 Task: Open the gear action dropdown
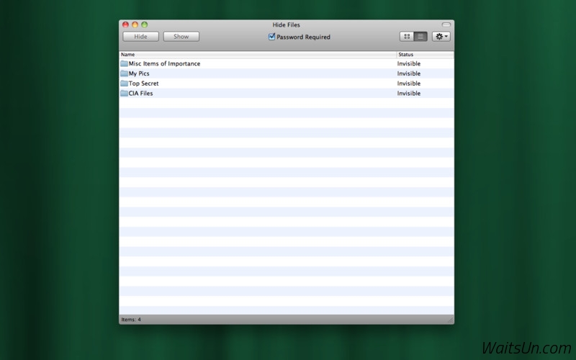[441, 37]
